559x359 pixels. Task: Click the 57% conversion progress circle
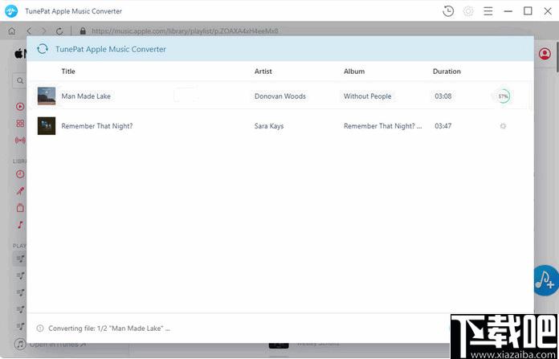[503, 96]
